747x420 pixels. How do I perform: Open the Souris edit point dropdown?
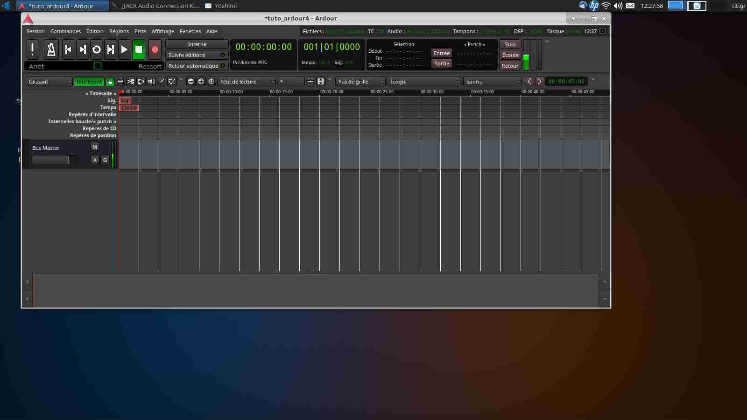[x=493, y=82]
